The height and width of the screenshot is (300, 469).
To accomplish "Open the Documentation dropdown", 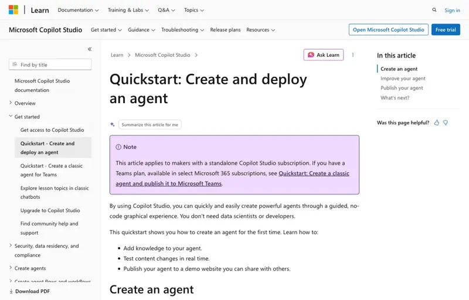I will 78,10.
